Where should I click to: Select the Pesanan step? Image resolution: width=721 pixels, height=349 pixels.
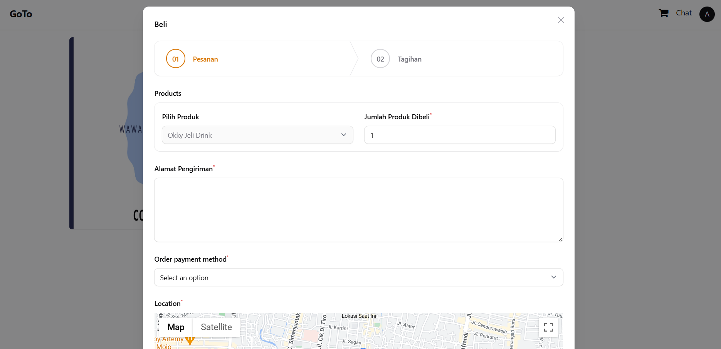[x=205, y=59]
